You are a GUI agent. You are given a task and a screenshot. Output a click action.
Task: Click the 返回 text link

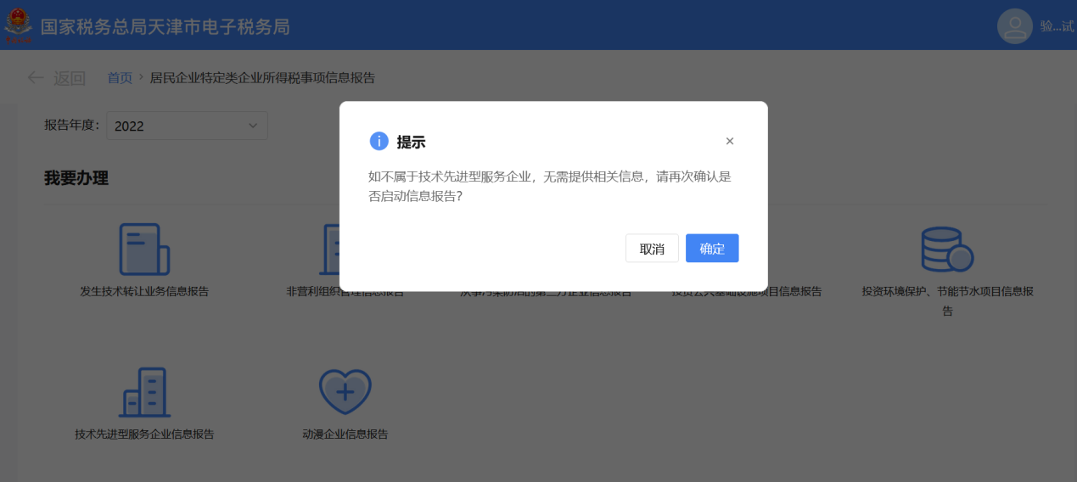click(70, 78)
